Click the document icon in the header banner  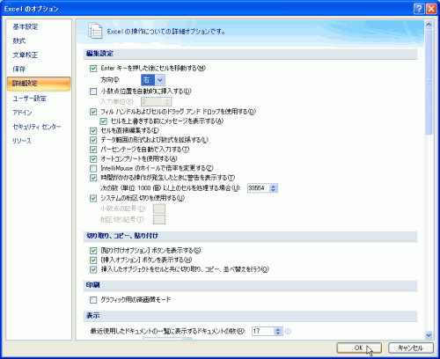click(95, 31)
